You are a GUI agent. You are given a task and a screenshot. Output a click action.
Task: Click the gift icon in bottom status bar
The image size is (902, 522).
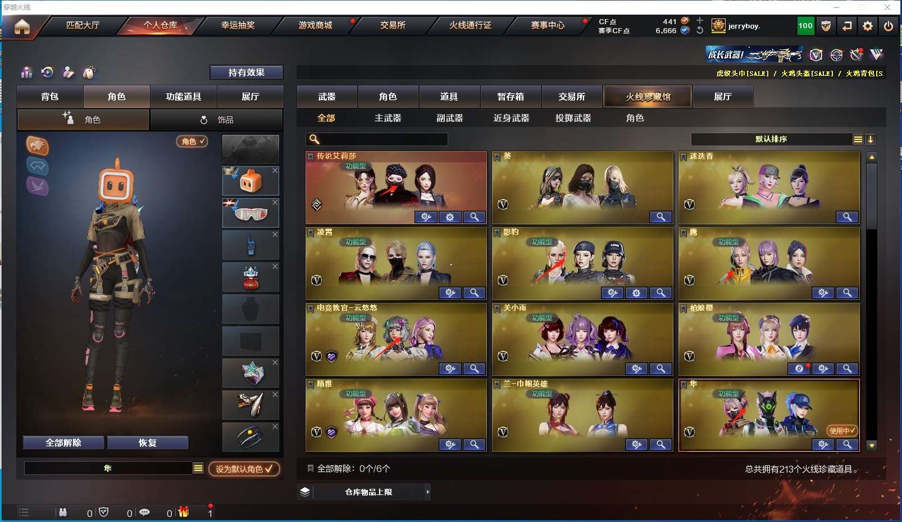pos(183,512)
